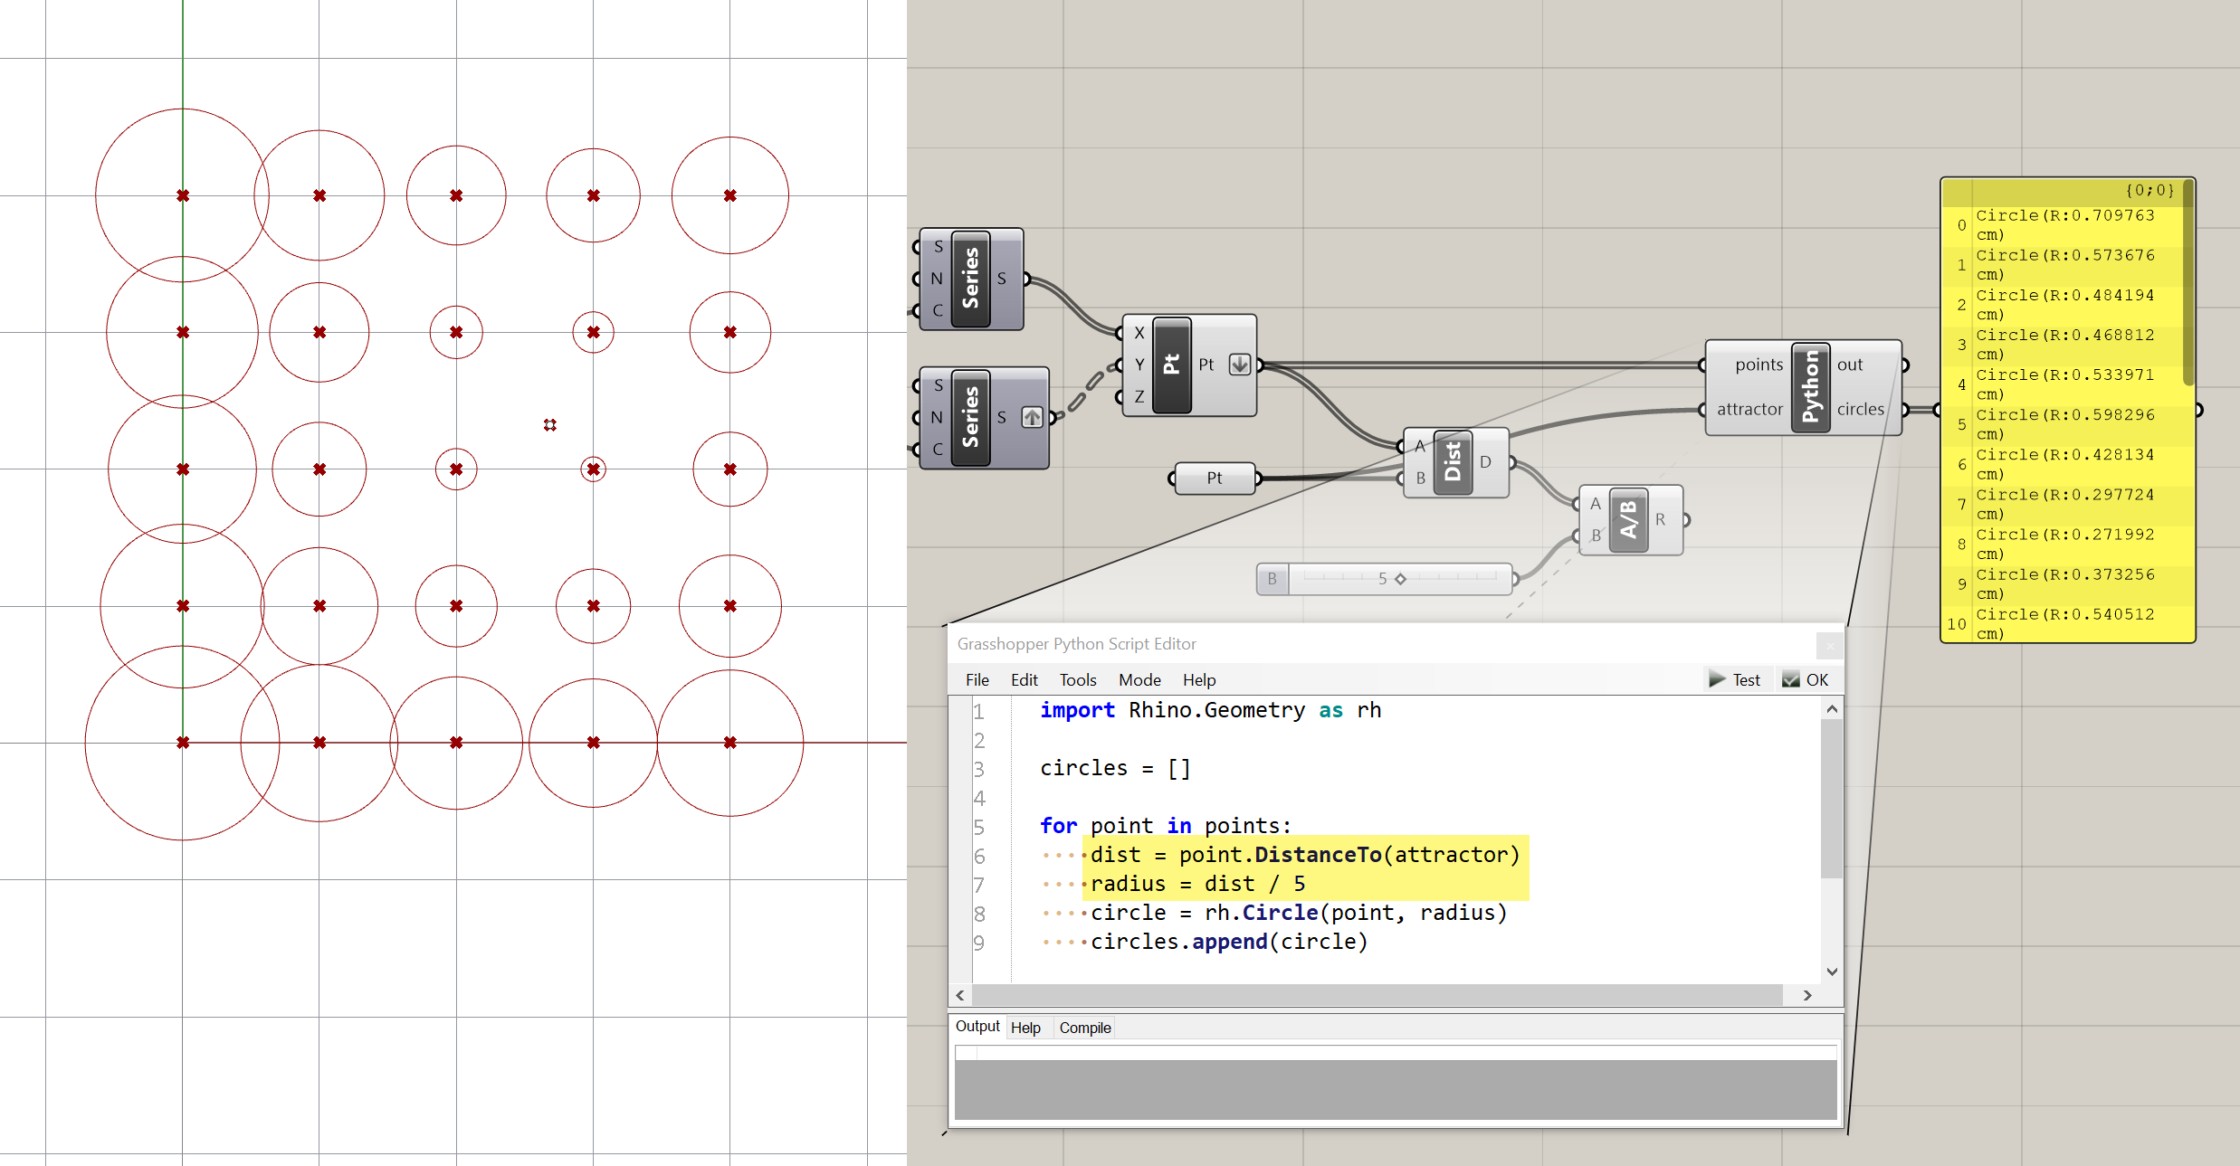The width and height of the screenshot is (2240, 1166).
Task: Open the Edit menu
Action: (x=1025, y=679)
